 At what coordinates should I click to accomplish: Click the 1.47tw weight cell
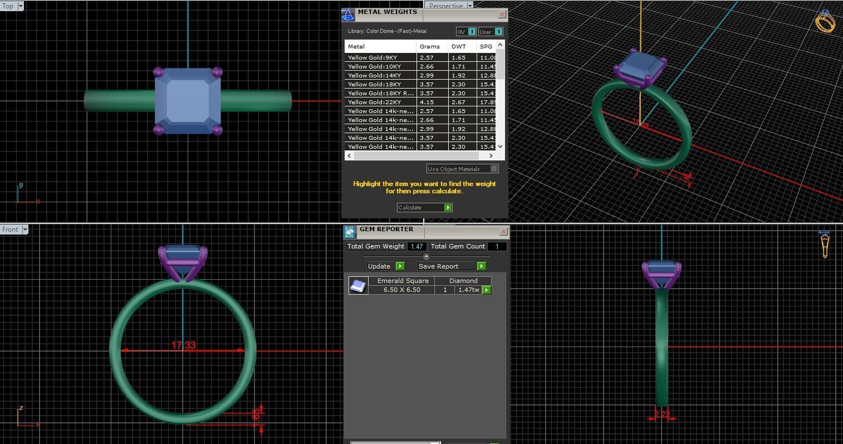coord(468,290)
